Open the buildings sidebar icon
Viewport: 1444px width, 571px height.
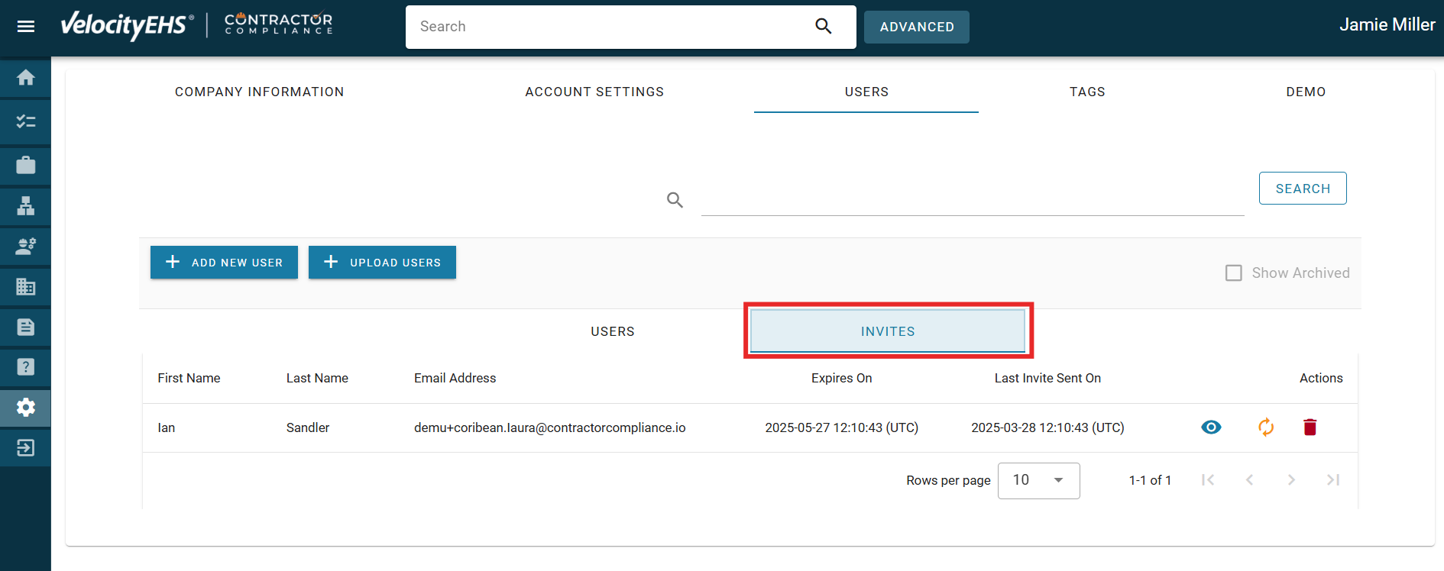pyautogui.click(x=26, y=287)
